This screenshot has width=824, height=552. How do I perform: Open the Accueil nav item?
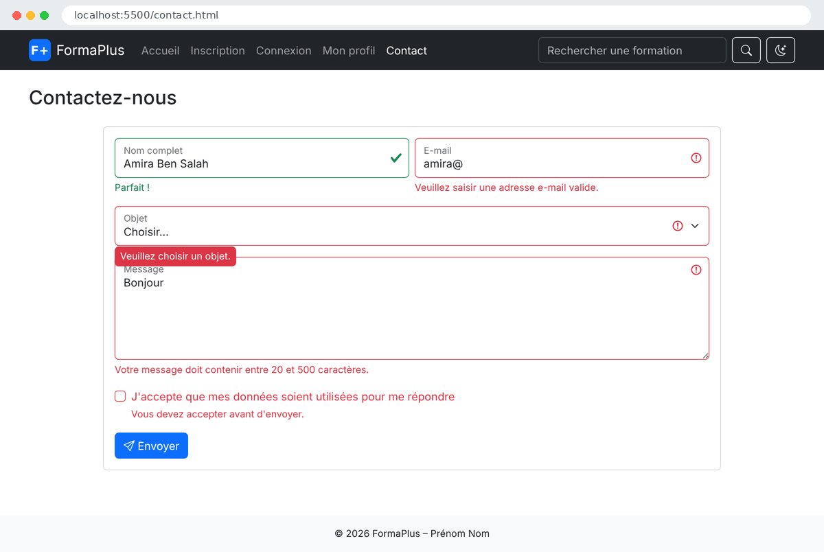(160, 50)
